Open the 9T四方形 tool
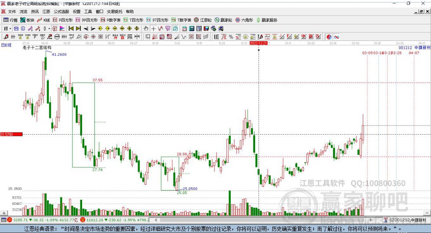 pyautogui.click(x=157, y=20)
